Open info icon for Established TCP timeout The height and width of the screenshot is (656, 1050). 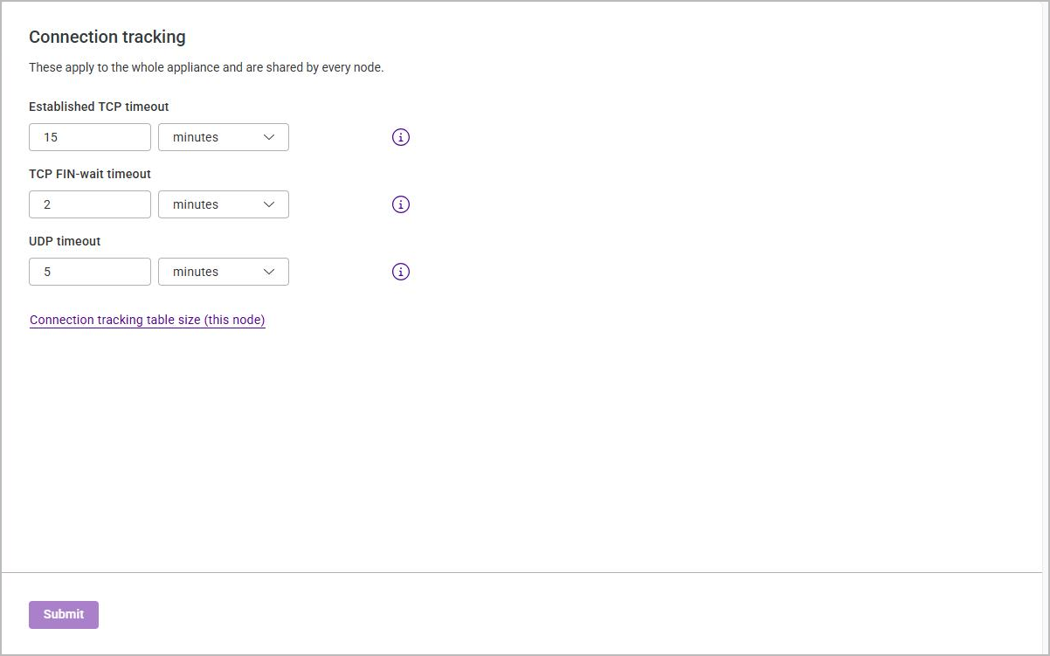[x=401, y=137]
